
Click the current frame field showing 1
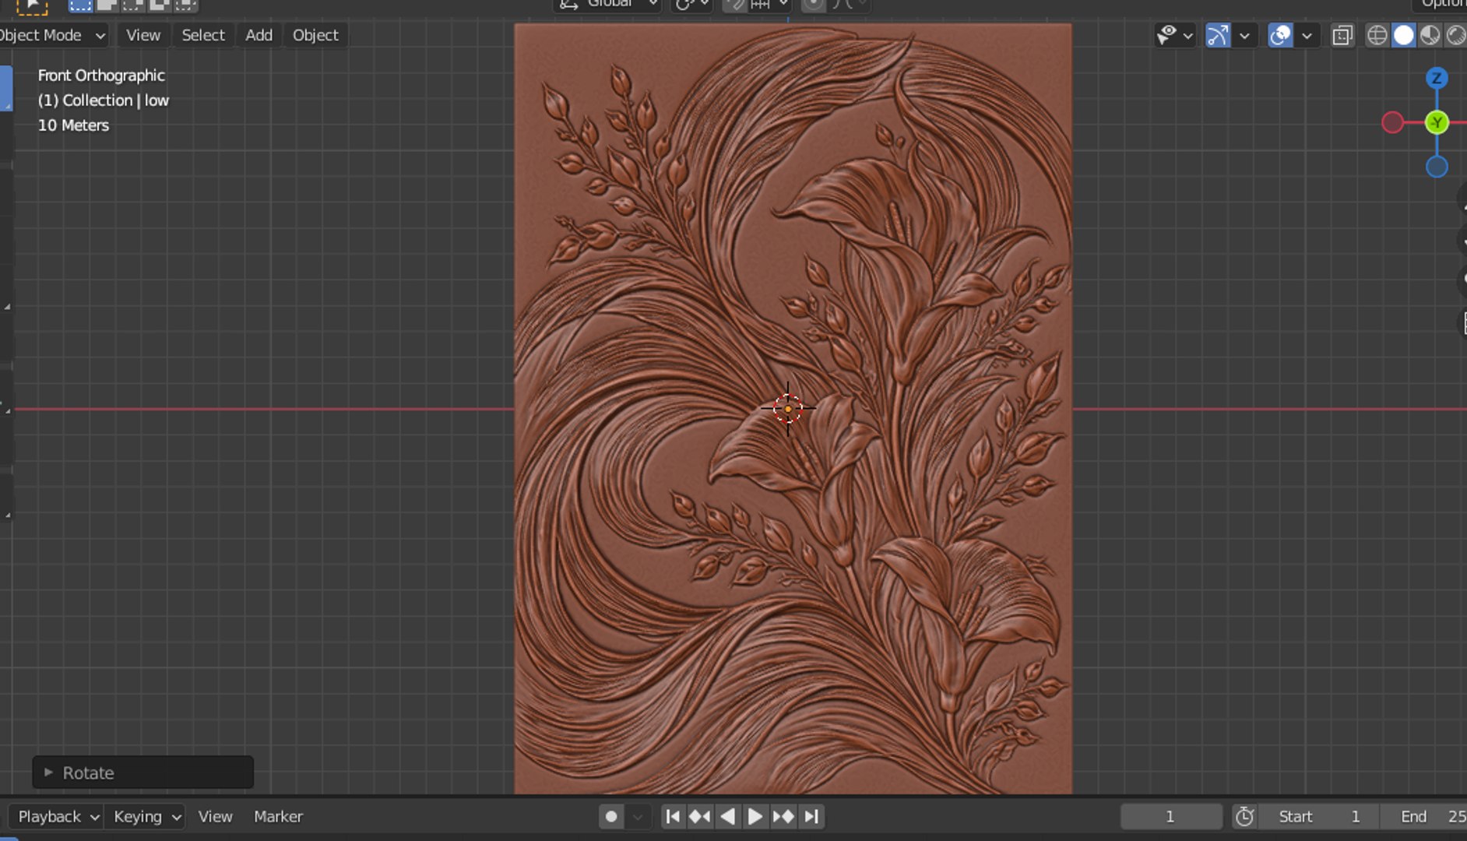(1171, 816)
